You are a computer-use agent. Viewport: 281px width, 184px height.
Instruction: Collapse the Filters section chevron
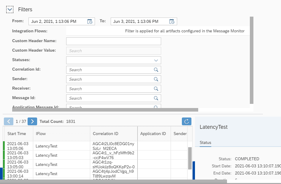click(x=10, y=9)
